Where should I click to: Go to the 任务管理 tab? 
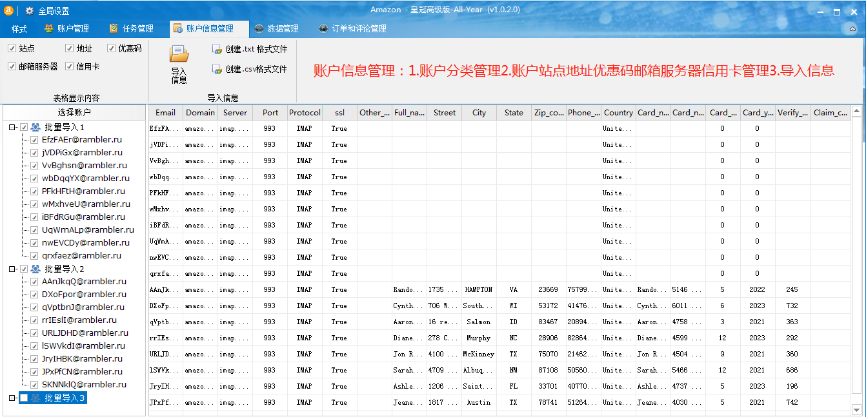point(132,28)
